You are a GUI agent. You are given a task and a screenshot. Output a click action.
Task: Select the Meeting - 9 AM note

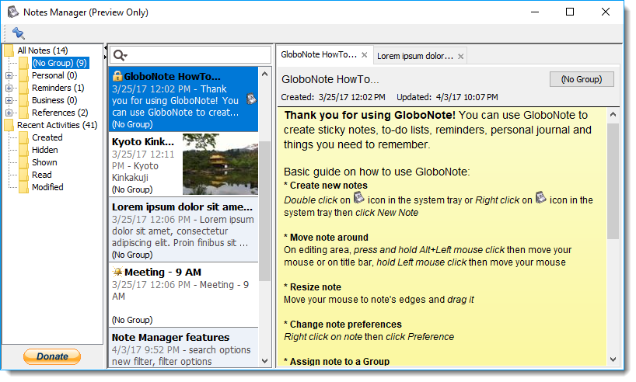click(x=183, y=295)
